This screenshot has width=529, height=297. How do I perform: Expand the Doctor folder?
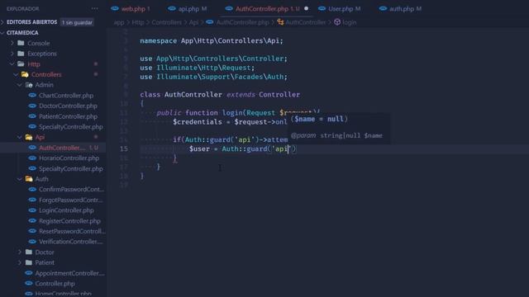point(45,252)
